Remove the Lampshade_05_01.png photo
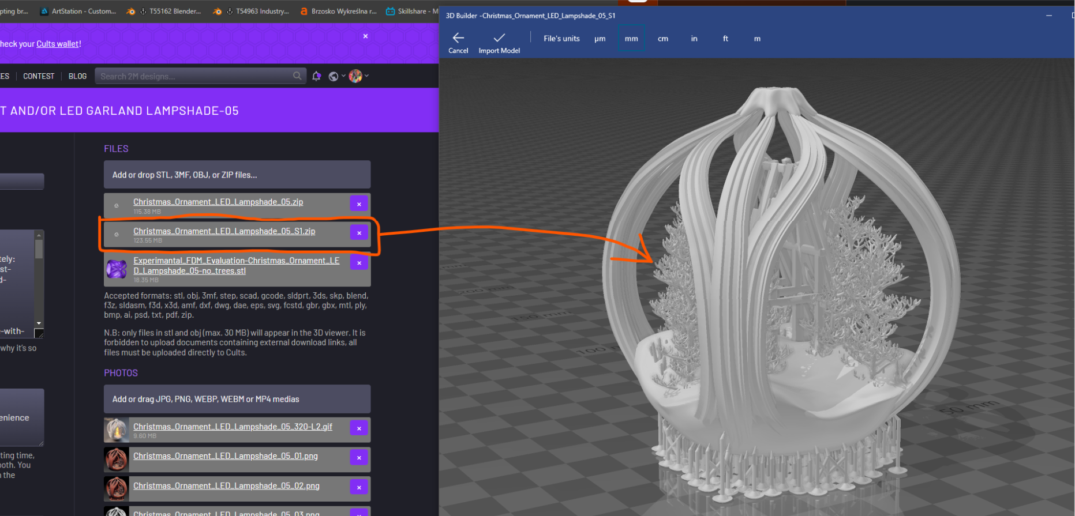This screenshot has height=516, width=1075. point(359,458)
